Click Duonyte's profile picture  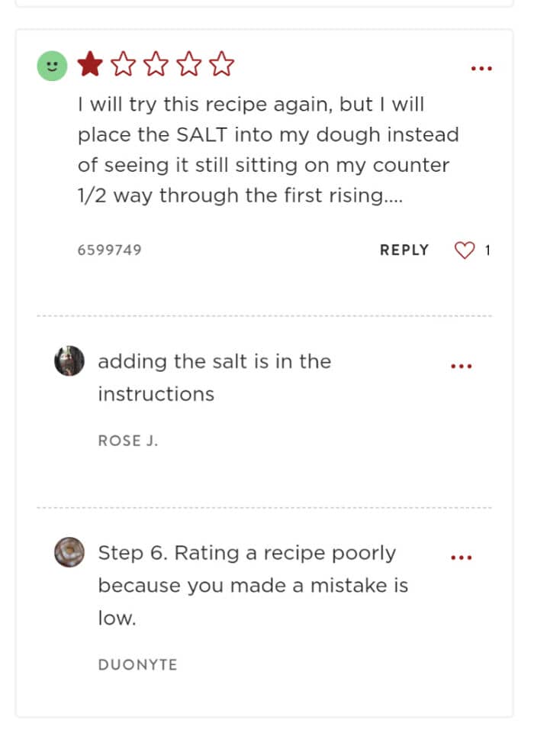(x=69, y=552)
